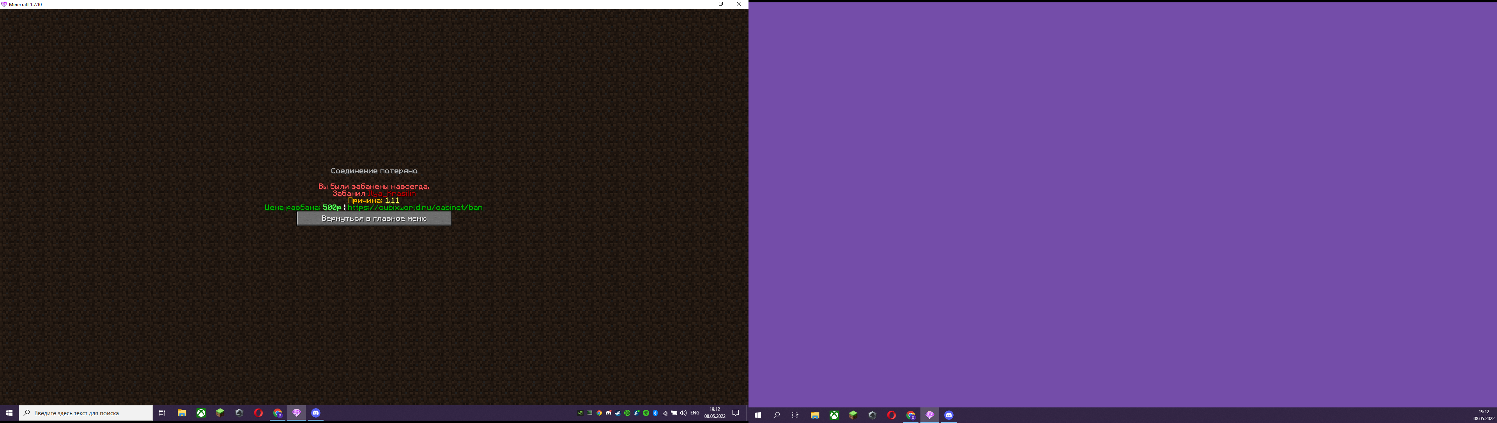The width and height of the screenshot is (1497, 423).
Task: Open the grass block Minecraft icon below the game window
Action: pos(220,413)
